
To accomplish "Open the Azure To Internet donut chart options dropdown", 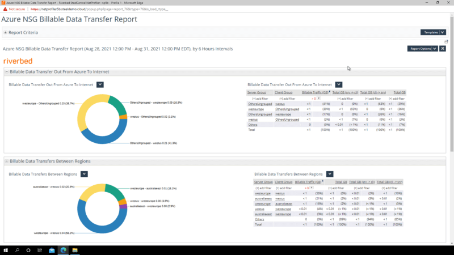I will 100,84.
